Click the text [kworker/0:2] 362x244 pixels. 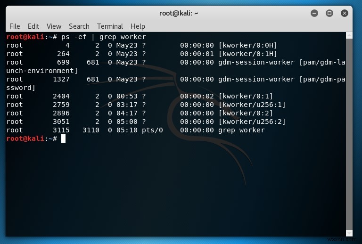[246, 113]
